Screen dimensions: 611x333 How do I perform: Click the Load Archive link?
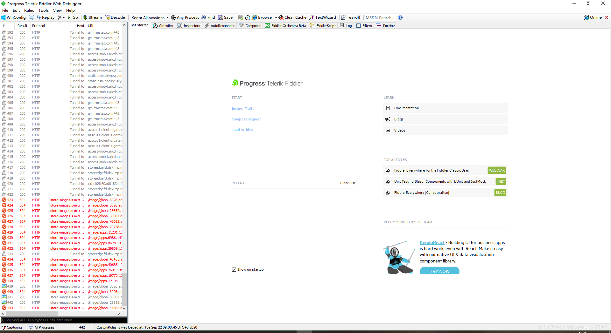[242, 130]
